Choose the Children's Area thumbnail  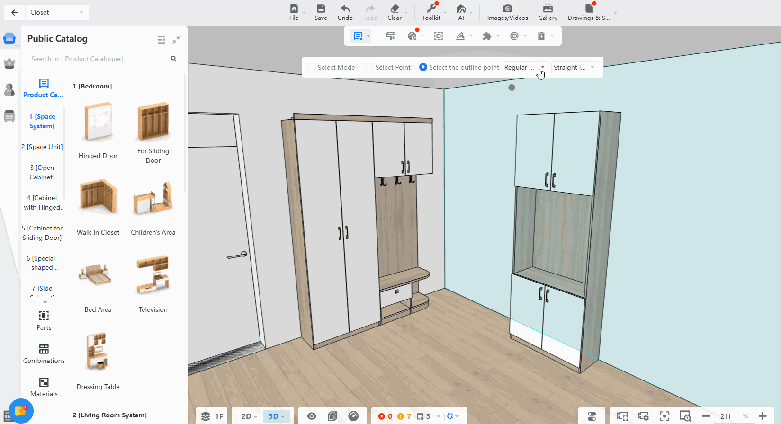tap(153, 198)
